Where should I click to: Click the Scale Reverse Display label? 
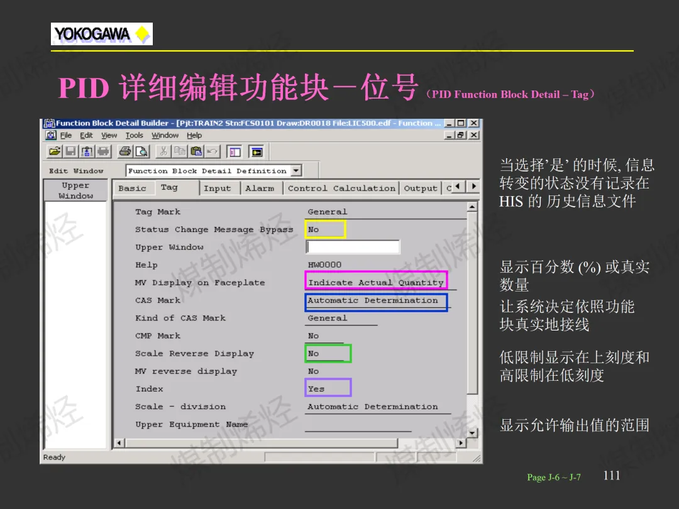click(194, 354)
